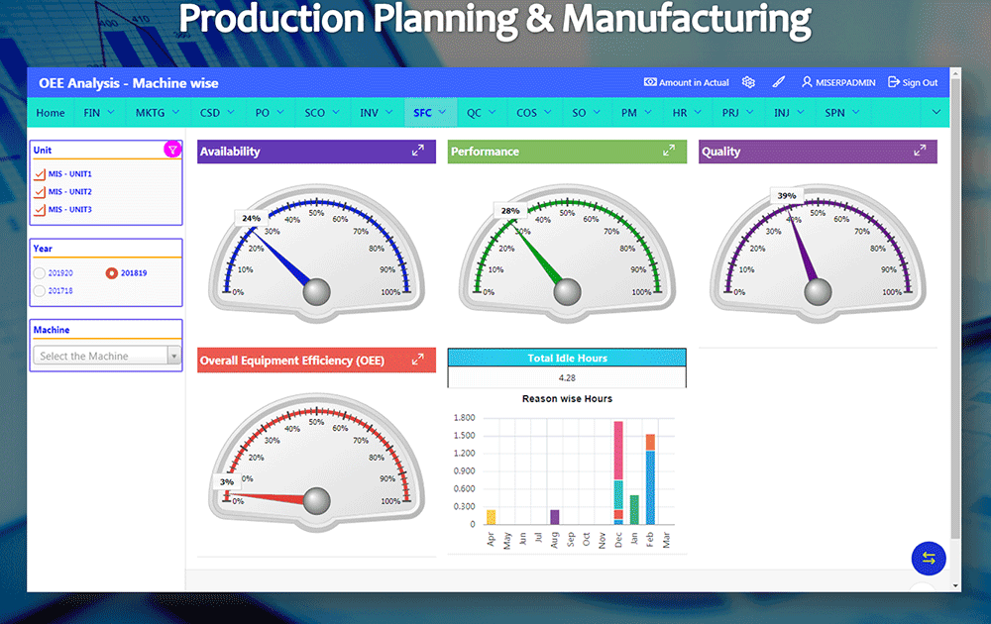Image resolution: width=991 pixels, height=624 pixels.
Task: Click the brush theme icon in header
Action: [779, 82]
